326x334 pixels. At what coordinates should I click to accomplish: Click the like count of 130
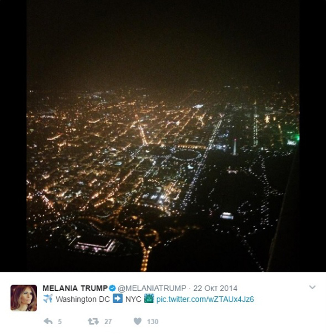(x=153, y=321)
